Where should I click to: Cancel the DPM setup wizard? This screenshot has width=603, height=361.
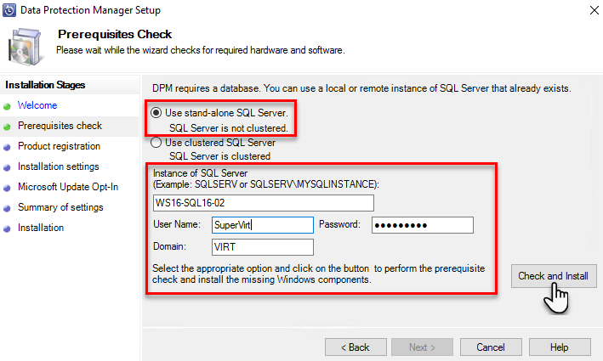click(491, 347)
